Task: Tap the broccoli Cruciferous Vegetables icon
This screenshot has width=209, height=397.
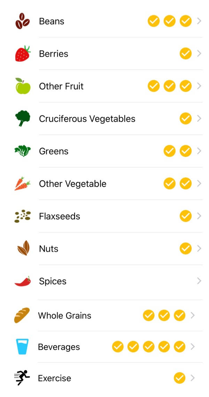Action: [23, 118]
